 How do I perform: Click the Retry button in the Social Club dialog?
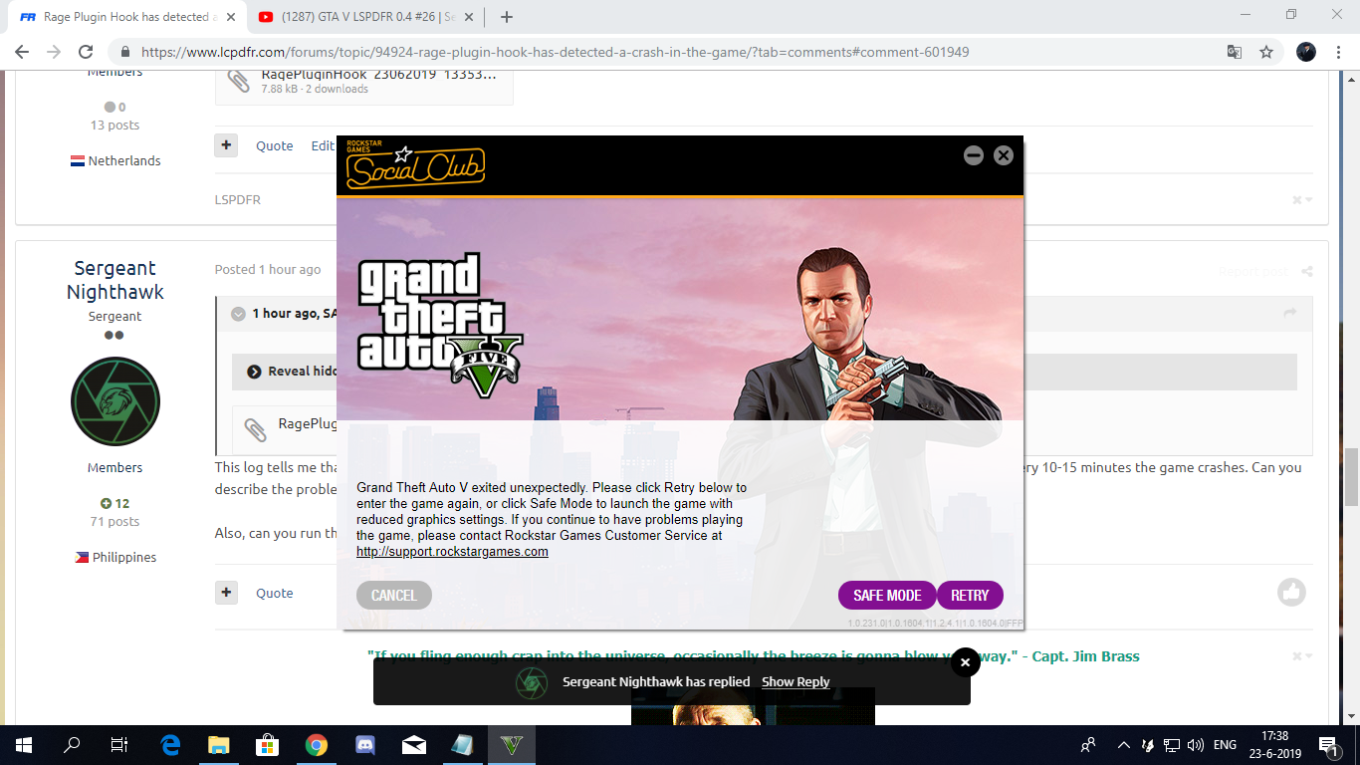coord(970,596)
